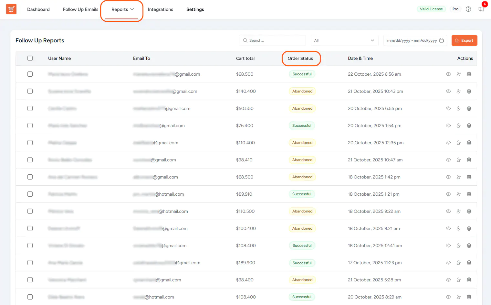The image size is (491, 305).
Task: View details of the first report row
Action: coord(448,74)
